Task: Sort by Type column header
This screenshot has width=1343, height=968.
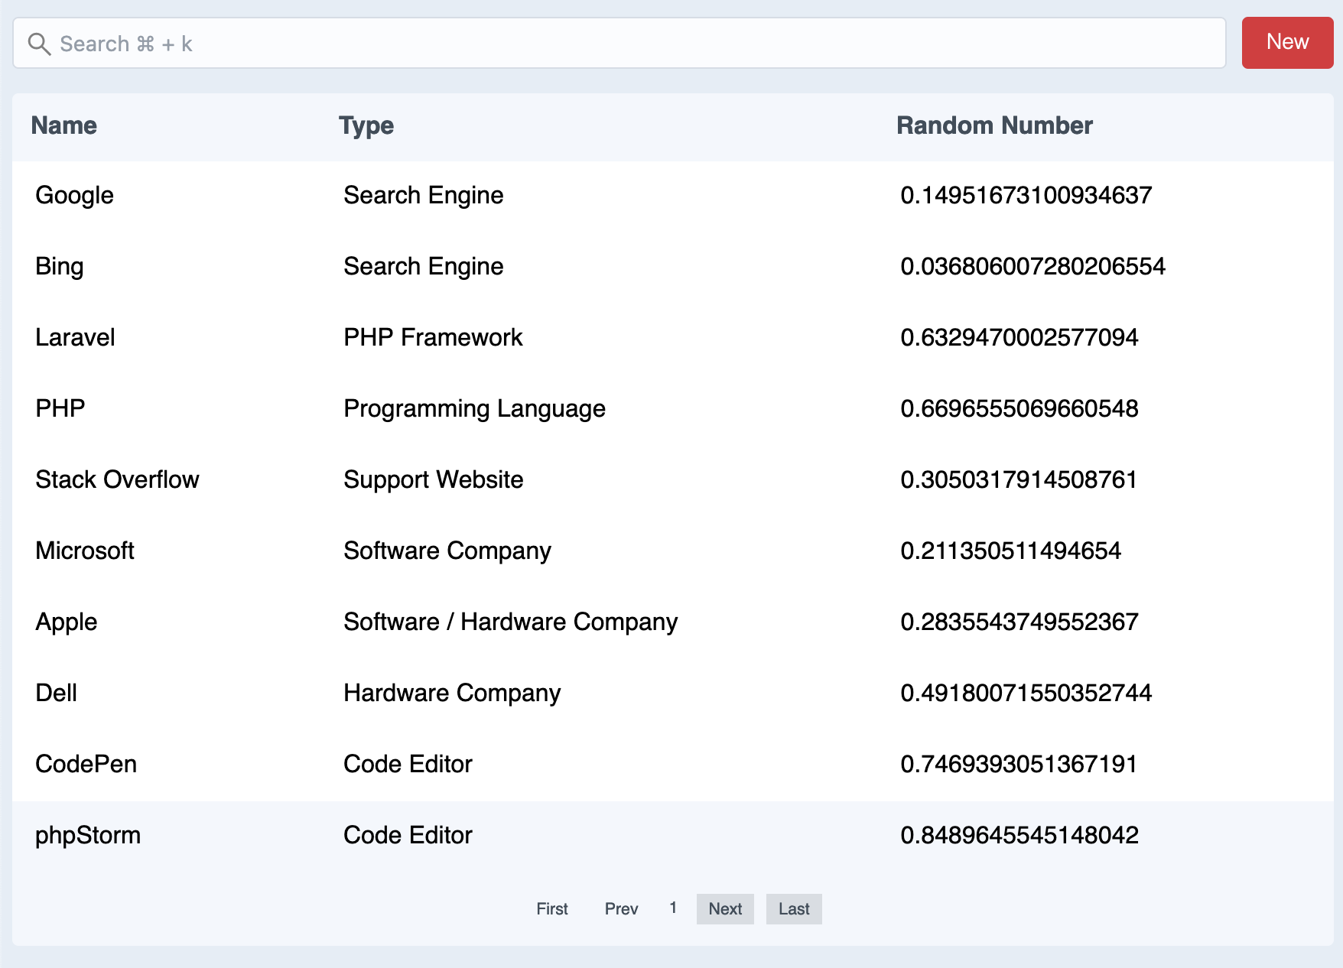Action: [366, 125]
